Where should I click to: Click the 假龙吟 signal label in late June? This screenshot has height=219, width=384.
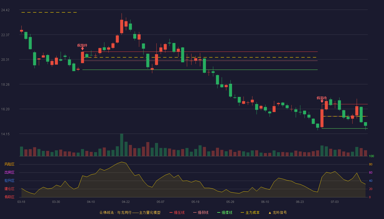[x=322, y=98]
